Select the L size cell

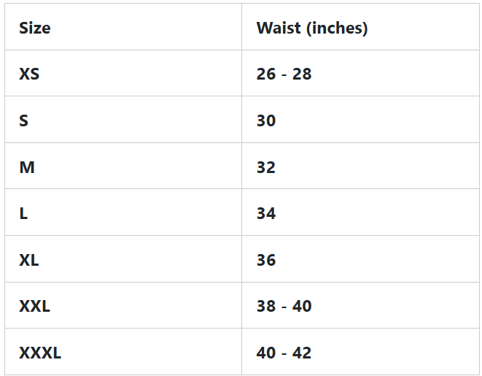(x=23, y=214)
